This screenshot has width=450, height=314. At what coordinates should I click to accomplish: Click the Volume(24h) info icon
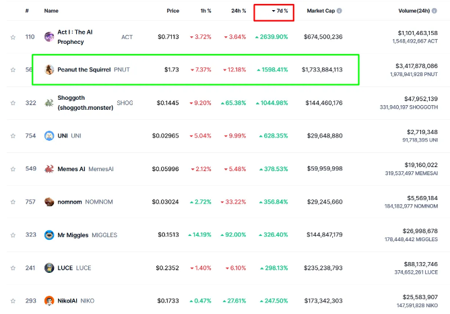(x=435, y=11)
